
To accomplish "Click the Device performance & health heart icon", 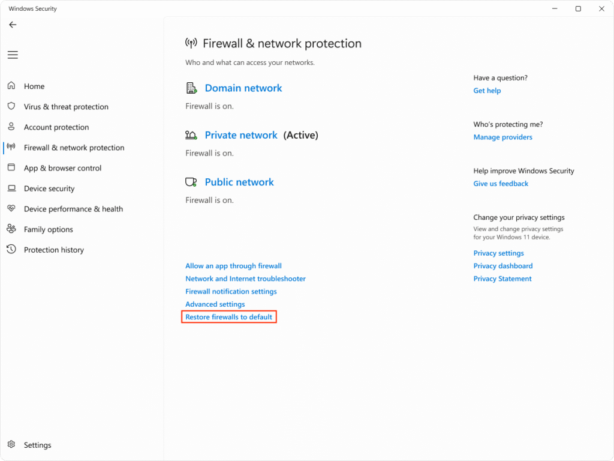I will [x=11, y=208].
